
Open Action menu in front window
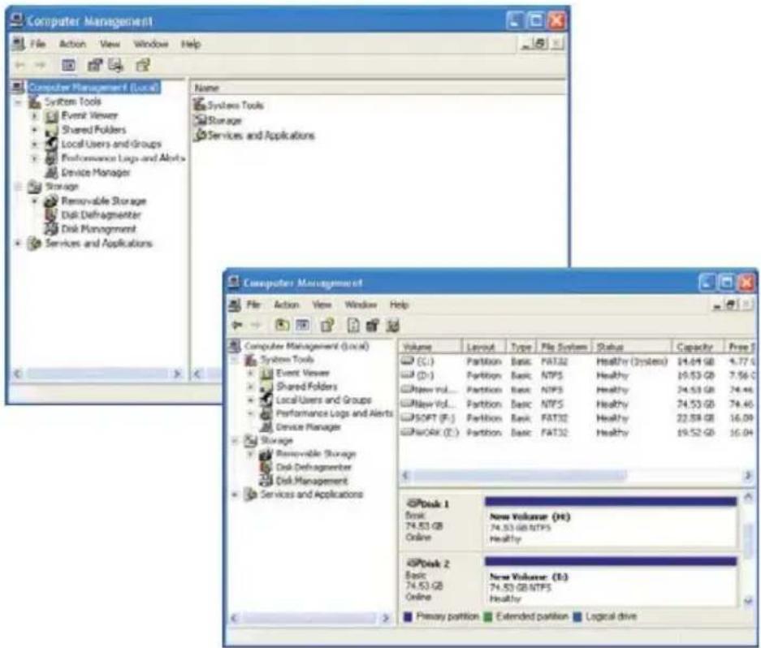point(287,305)
